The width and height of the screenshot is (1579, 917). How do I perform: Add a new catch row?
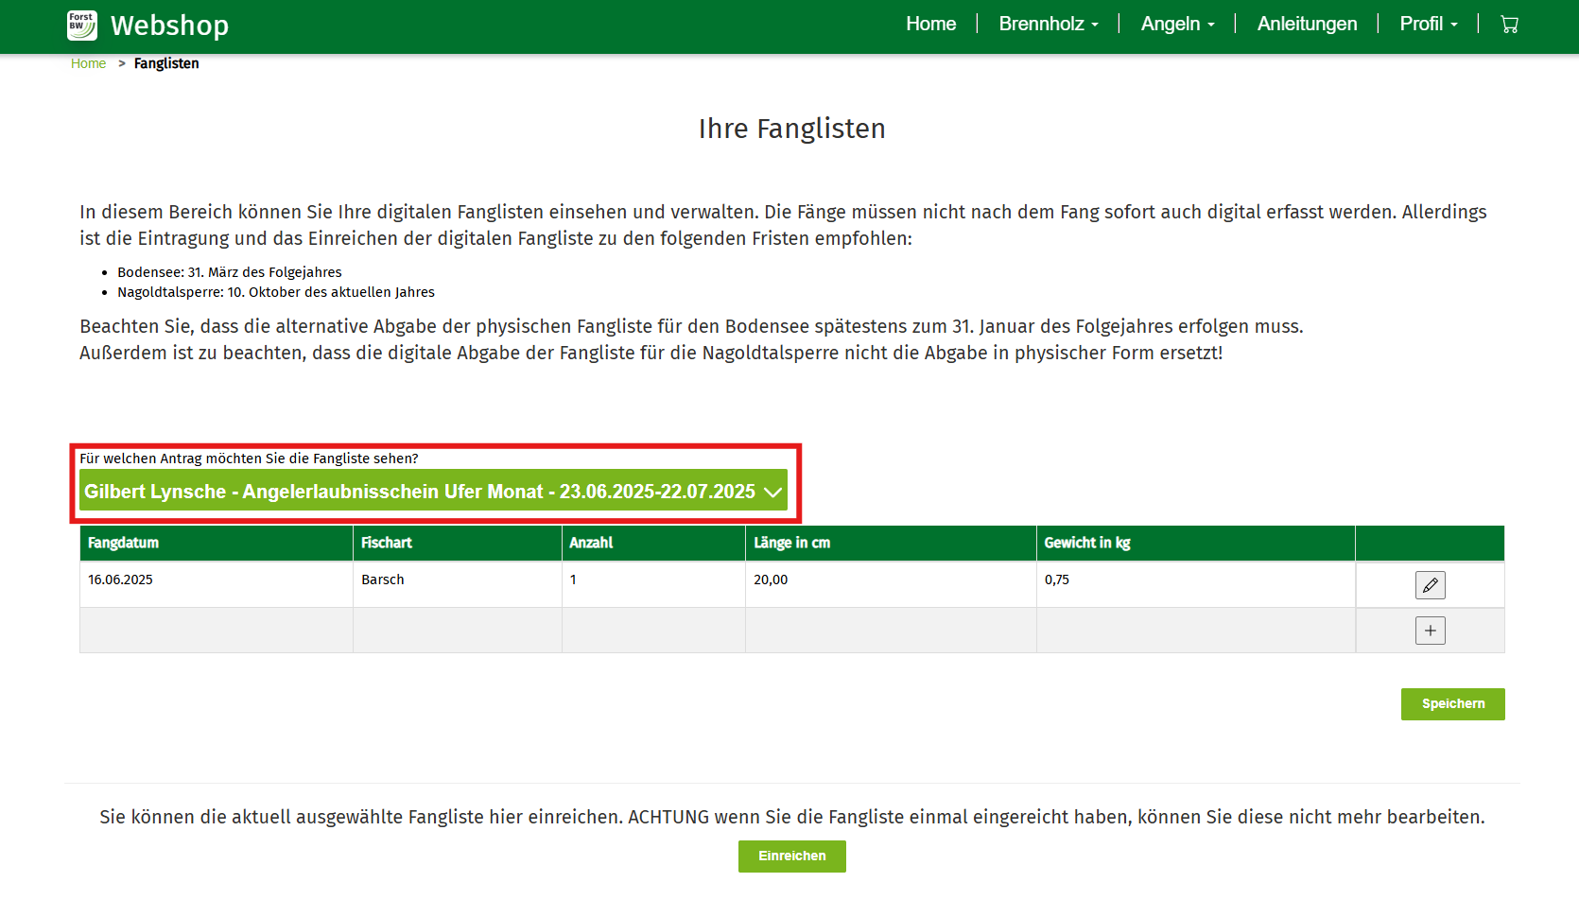click(1430, 631)
